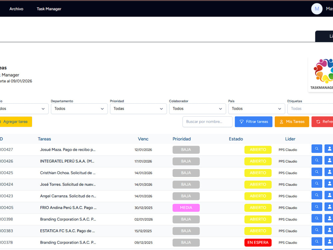Click person icon in Josué Maza row
333x250 pixels.
pos(329,149)
